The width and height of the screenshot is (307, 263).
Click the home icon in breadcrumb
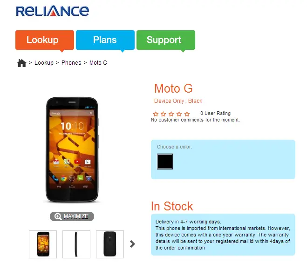tap(22, 63)
